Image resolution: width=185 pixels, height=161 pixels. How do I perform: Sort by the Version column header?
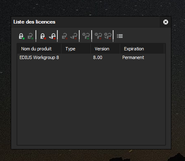105,49
